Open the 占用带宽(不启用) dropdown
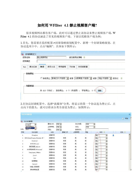The image size is (136, 192). pos(83,78)
